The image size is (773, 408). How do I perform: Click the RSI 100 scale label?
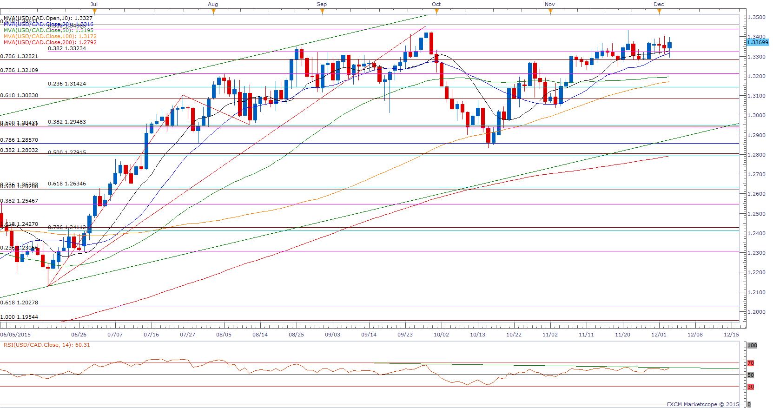tap(752, 346)
